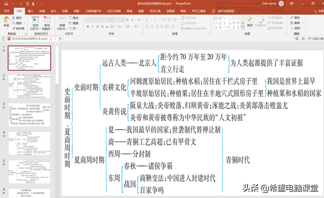The height and width of the screenshot is (198, 324).
Task: Click the Undo arrow in quick access toolbar
Action: (13, 4)
